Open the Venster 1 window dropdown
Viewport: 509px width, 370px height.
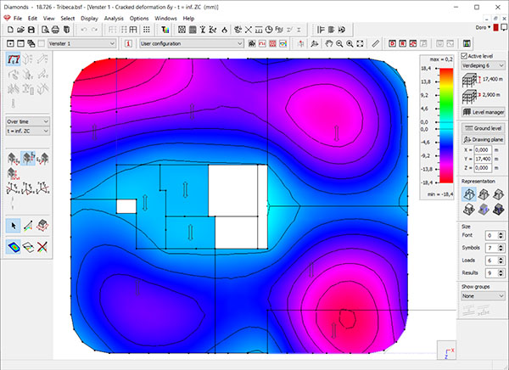click(81, 43)
